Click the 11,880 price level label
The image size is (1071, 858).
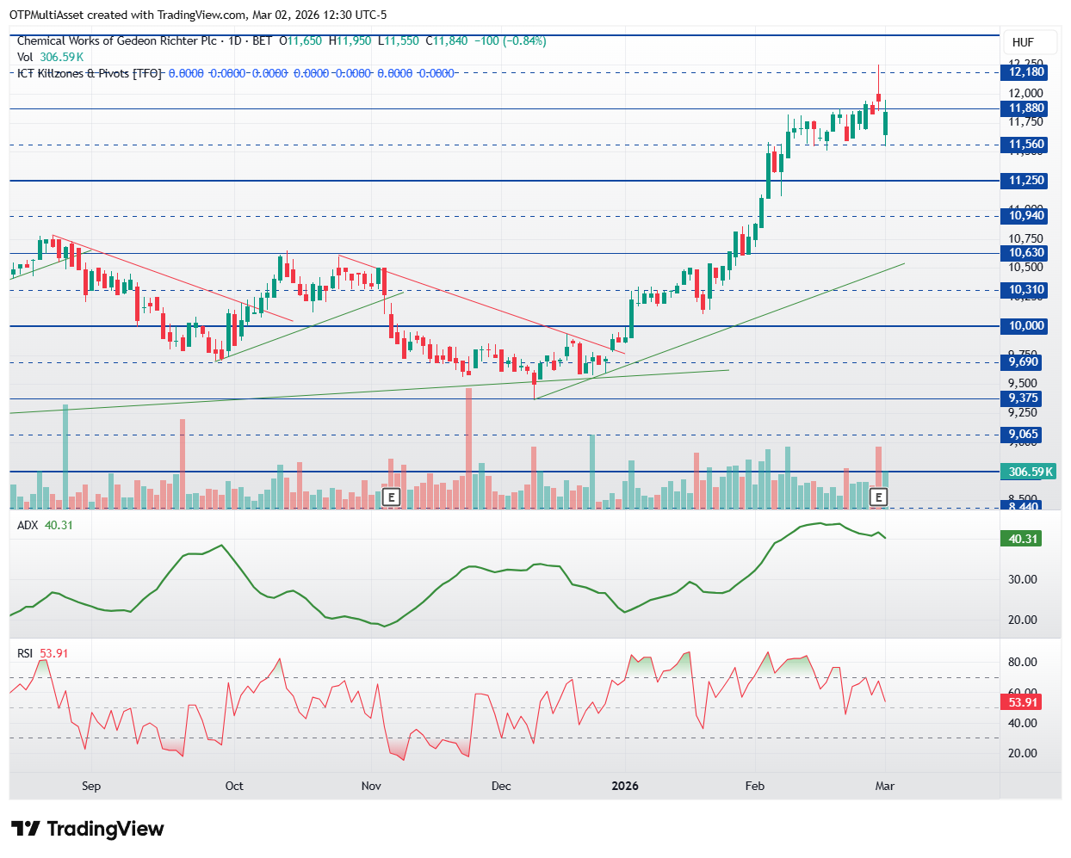pyautogui.click(x=1026, y=108)
